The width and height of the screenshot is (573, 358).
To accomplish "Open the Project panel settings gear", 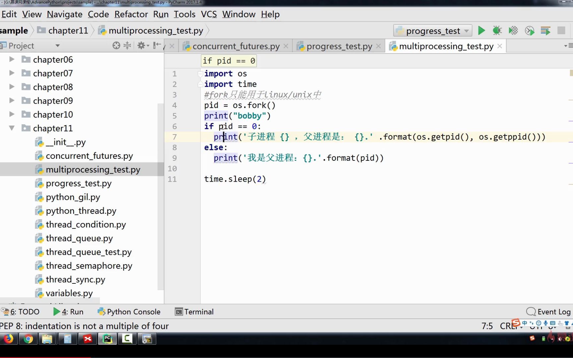I will tap(143, 45).
